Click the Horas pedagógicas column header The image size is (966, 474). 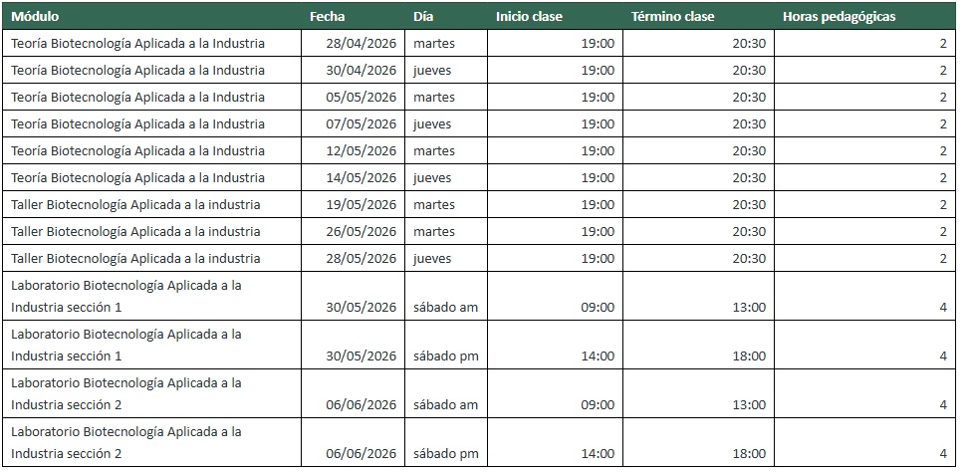click(x=839, y=17)
